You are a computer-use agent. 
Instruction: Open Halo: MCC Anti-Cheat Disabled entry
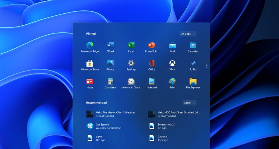174,114
